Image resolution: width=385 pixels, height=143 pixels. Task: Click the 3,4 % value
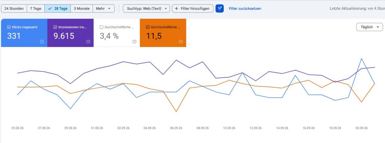[x=109, y=36]
